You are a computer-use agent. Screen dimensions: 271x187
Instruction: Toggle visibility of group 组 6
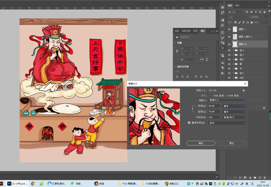tap(229, 55)
